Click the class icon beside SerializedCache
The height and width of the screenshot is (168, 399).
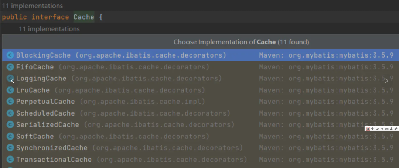[10, 124]
